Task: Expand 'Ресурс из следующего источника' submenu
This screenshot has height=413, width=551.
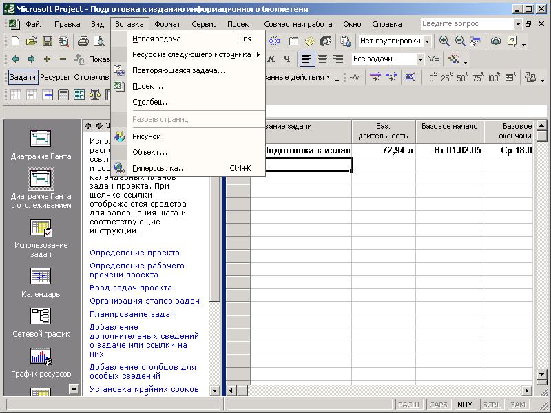Action: pos(191,54)
